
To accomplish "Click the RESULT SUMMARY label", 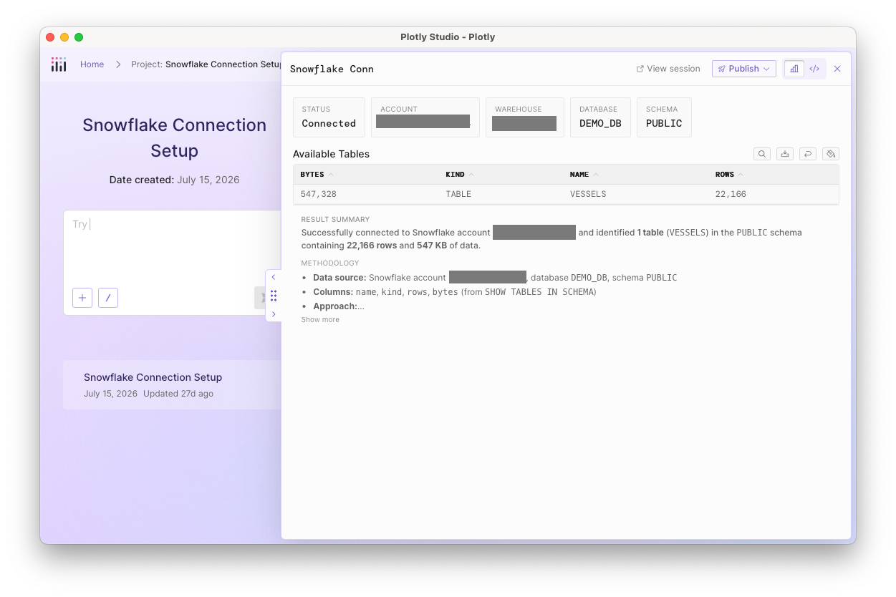I will [335, 220].
